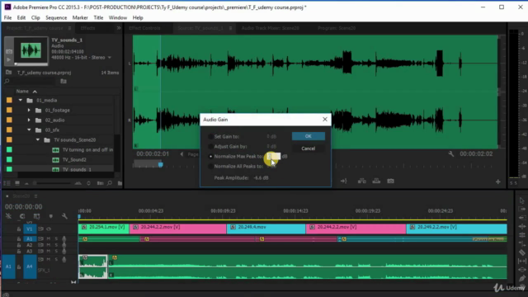The image size is (528, 297).
Task: Select the Track Select Forward tool
Action: (x=521, y=209)
